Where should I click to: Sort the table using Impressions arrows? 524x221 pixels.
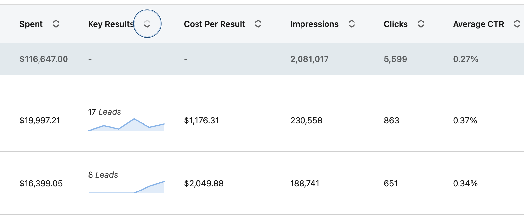tap(352, 24)
